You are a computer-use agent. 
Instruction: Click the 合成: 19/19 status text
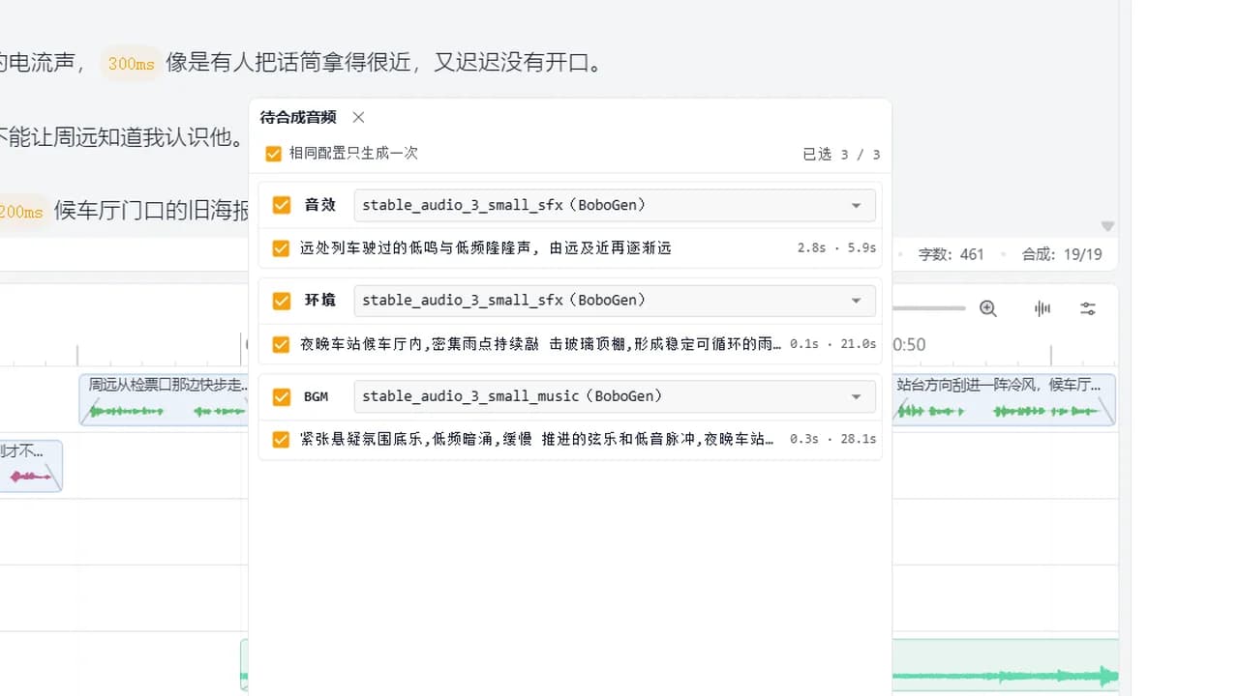[1062, 254]
